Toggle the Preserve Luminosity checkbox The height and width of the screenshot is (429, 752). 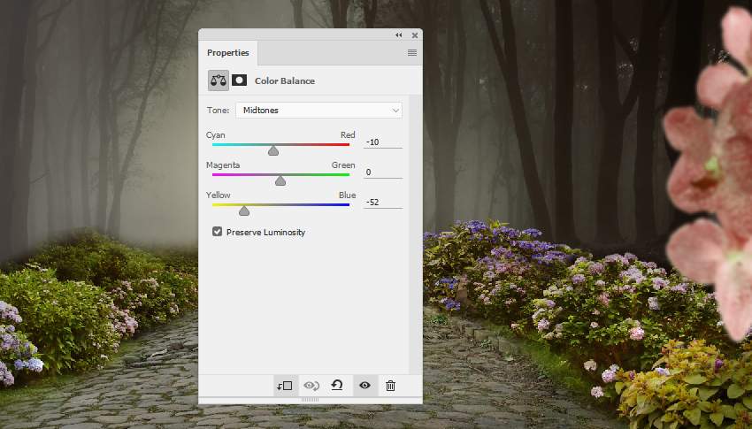coord(218,232)
